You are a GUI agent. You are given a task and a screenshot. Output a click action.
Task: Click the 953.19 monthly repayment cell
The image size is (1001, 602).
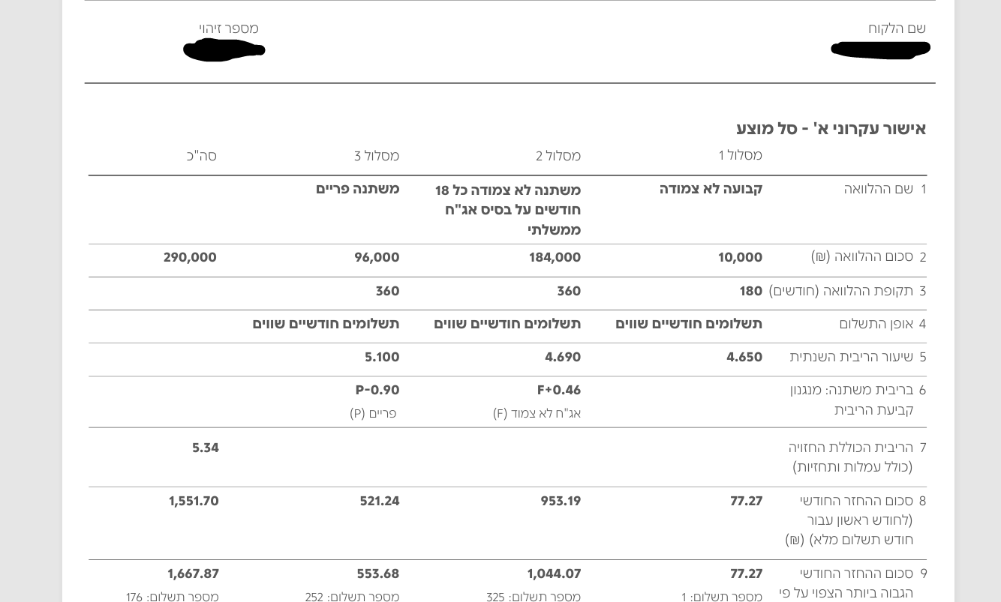click(x=561, y=501)
